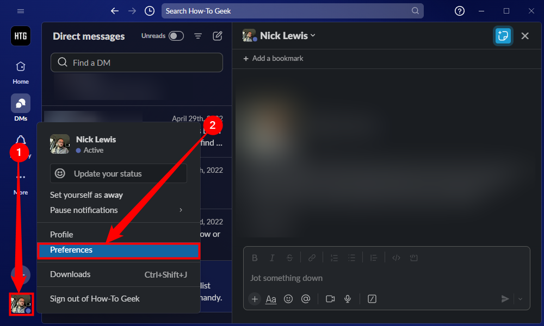Screen dimensions: 544x326
Task: Select Set yourself as away
Action: click(x=86, y=195)
